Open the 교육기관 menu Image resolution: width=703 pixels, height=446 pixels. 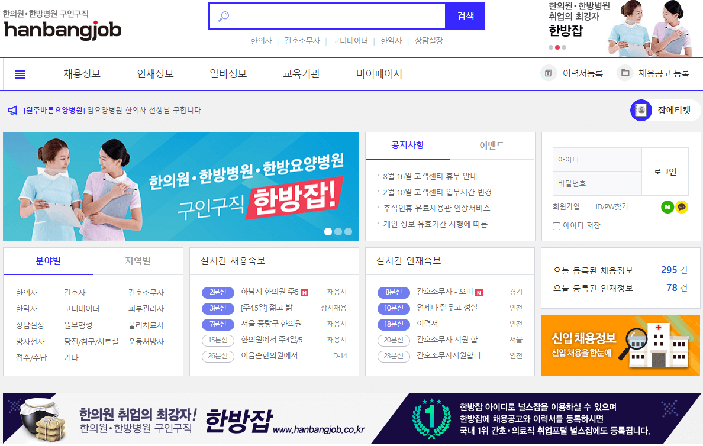(301, 73)
